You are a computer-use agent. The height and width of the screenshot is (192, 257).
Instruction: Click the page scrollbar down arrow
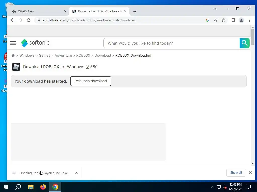pyautogui.click(x=253, y=163)
